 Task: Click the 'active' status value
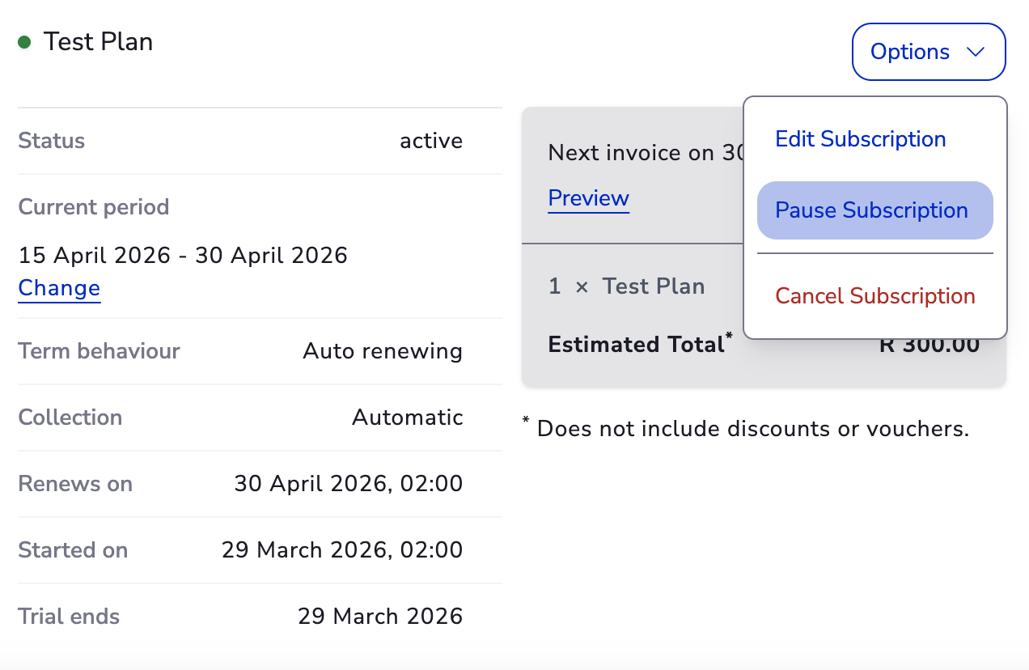click(x=431, y=141)
